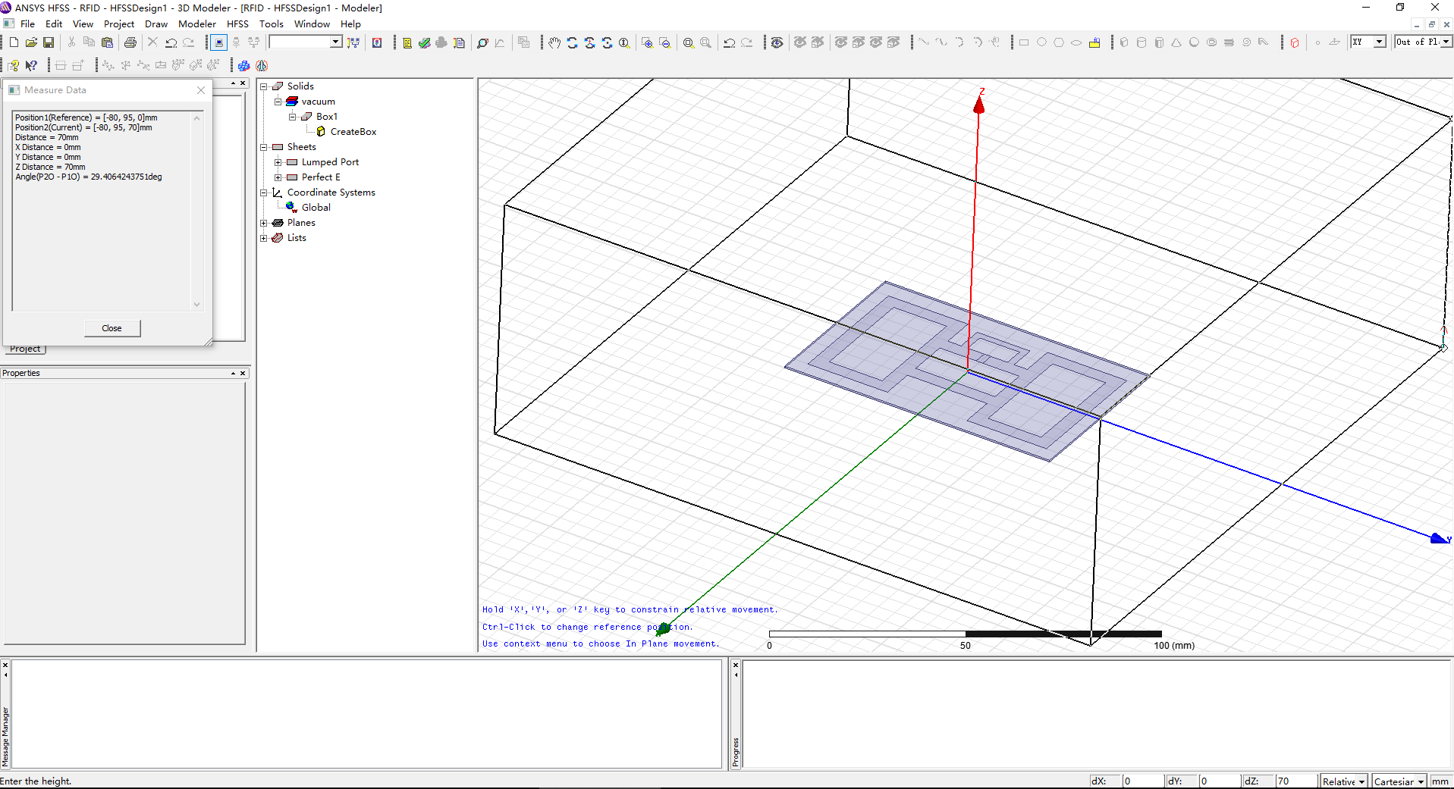Click the Close button in Measure Data
1454x789 pixels.
point(111,328)
